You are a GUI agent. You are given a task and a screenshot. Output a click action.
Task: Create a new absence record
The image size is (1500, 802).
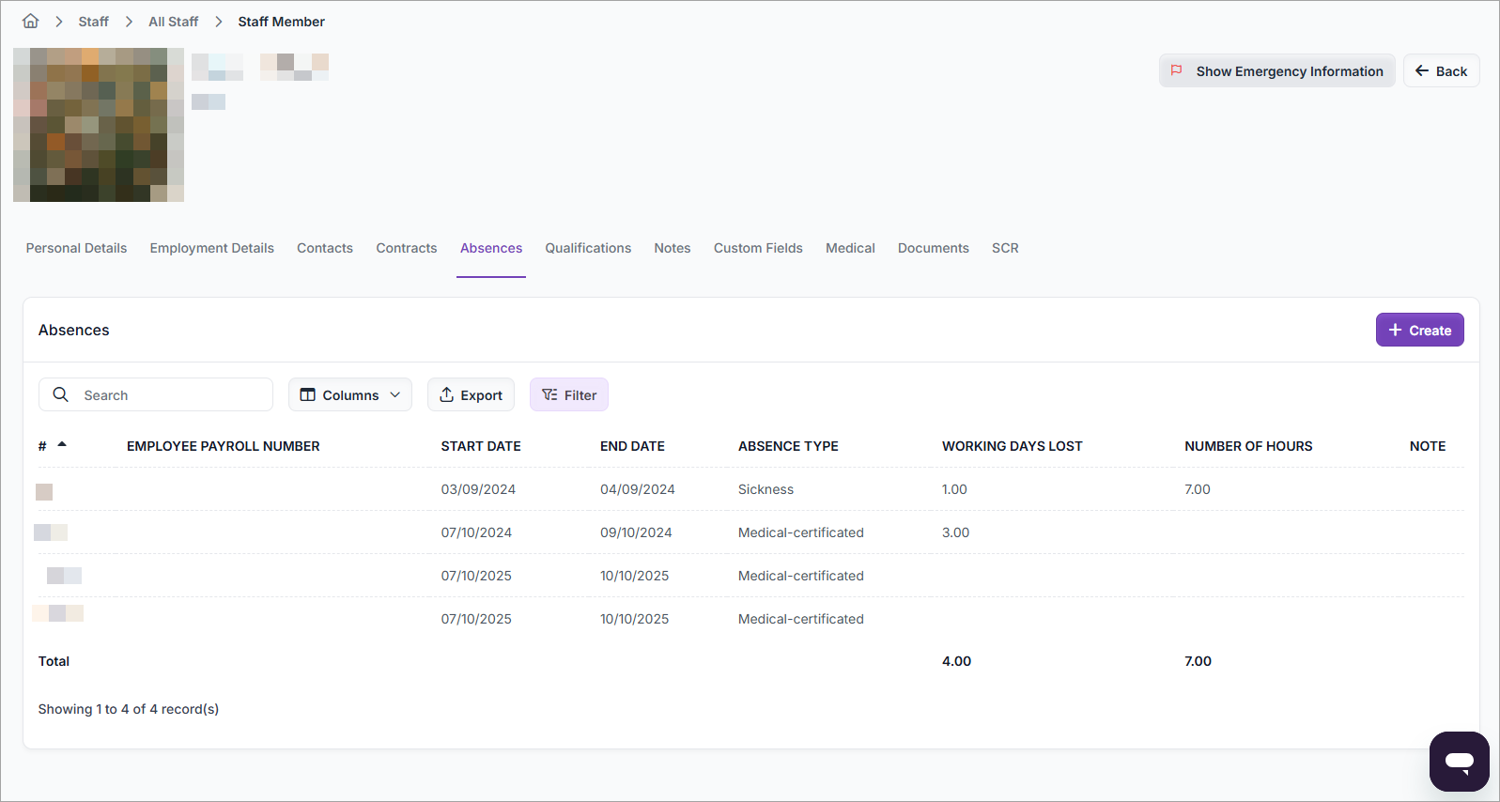1419,330
